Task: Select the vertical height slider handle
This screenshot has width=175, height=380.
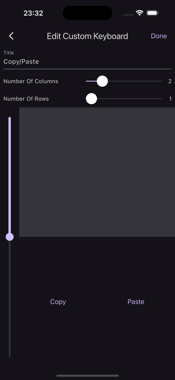Action: (x=10, y=237)
